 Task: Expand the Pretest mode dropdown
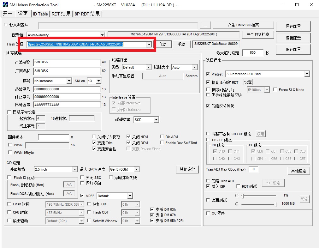coord(307,74)
